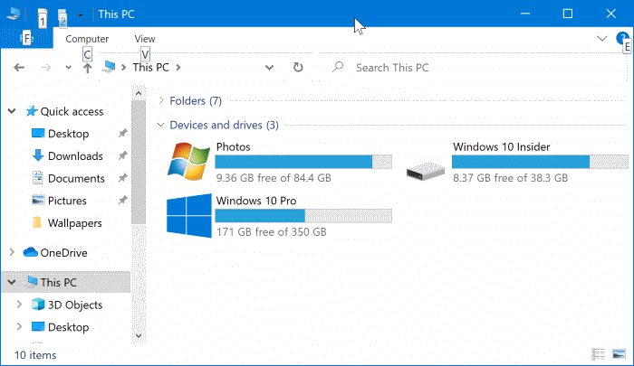The width and height of the screenshot is (634, 366).
Task: Open Downloads in Quick access
Action: coord(75,155)
